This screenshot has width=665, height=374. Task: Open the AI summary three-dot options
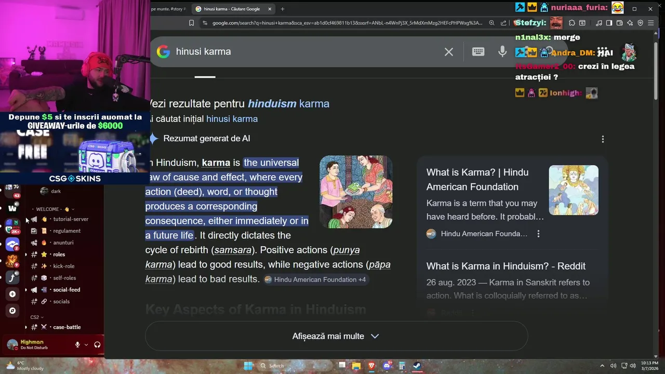coord(603,139)
